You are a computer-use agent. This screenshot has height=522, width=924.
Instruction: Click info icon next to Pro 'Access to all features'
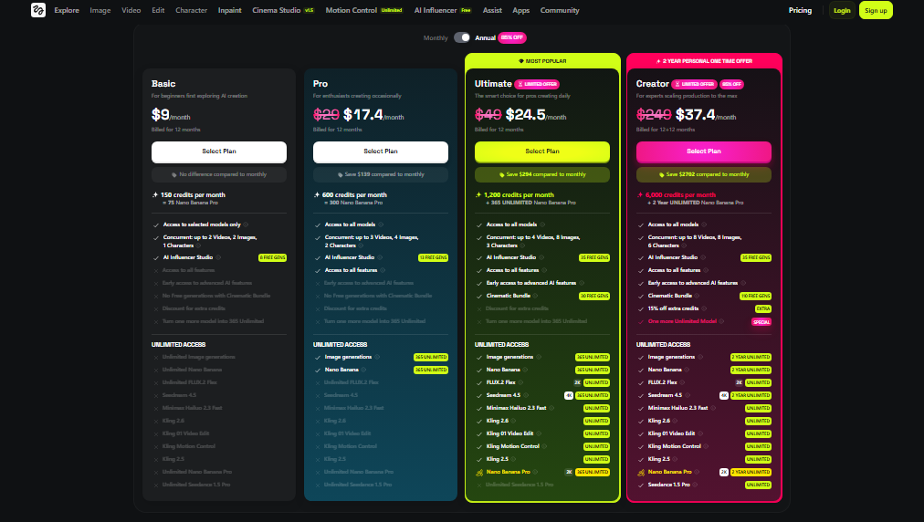[x=383, y=270]
